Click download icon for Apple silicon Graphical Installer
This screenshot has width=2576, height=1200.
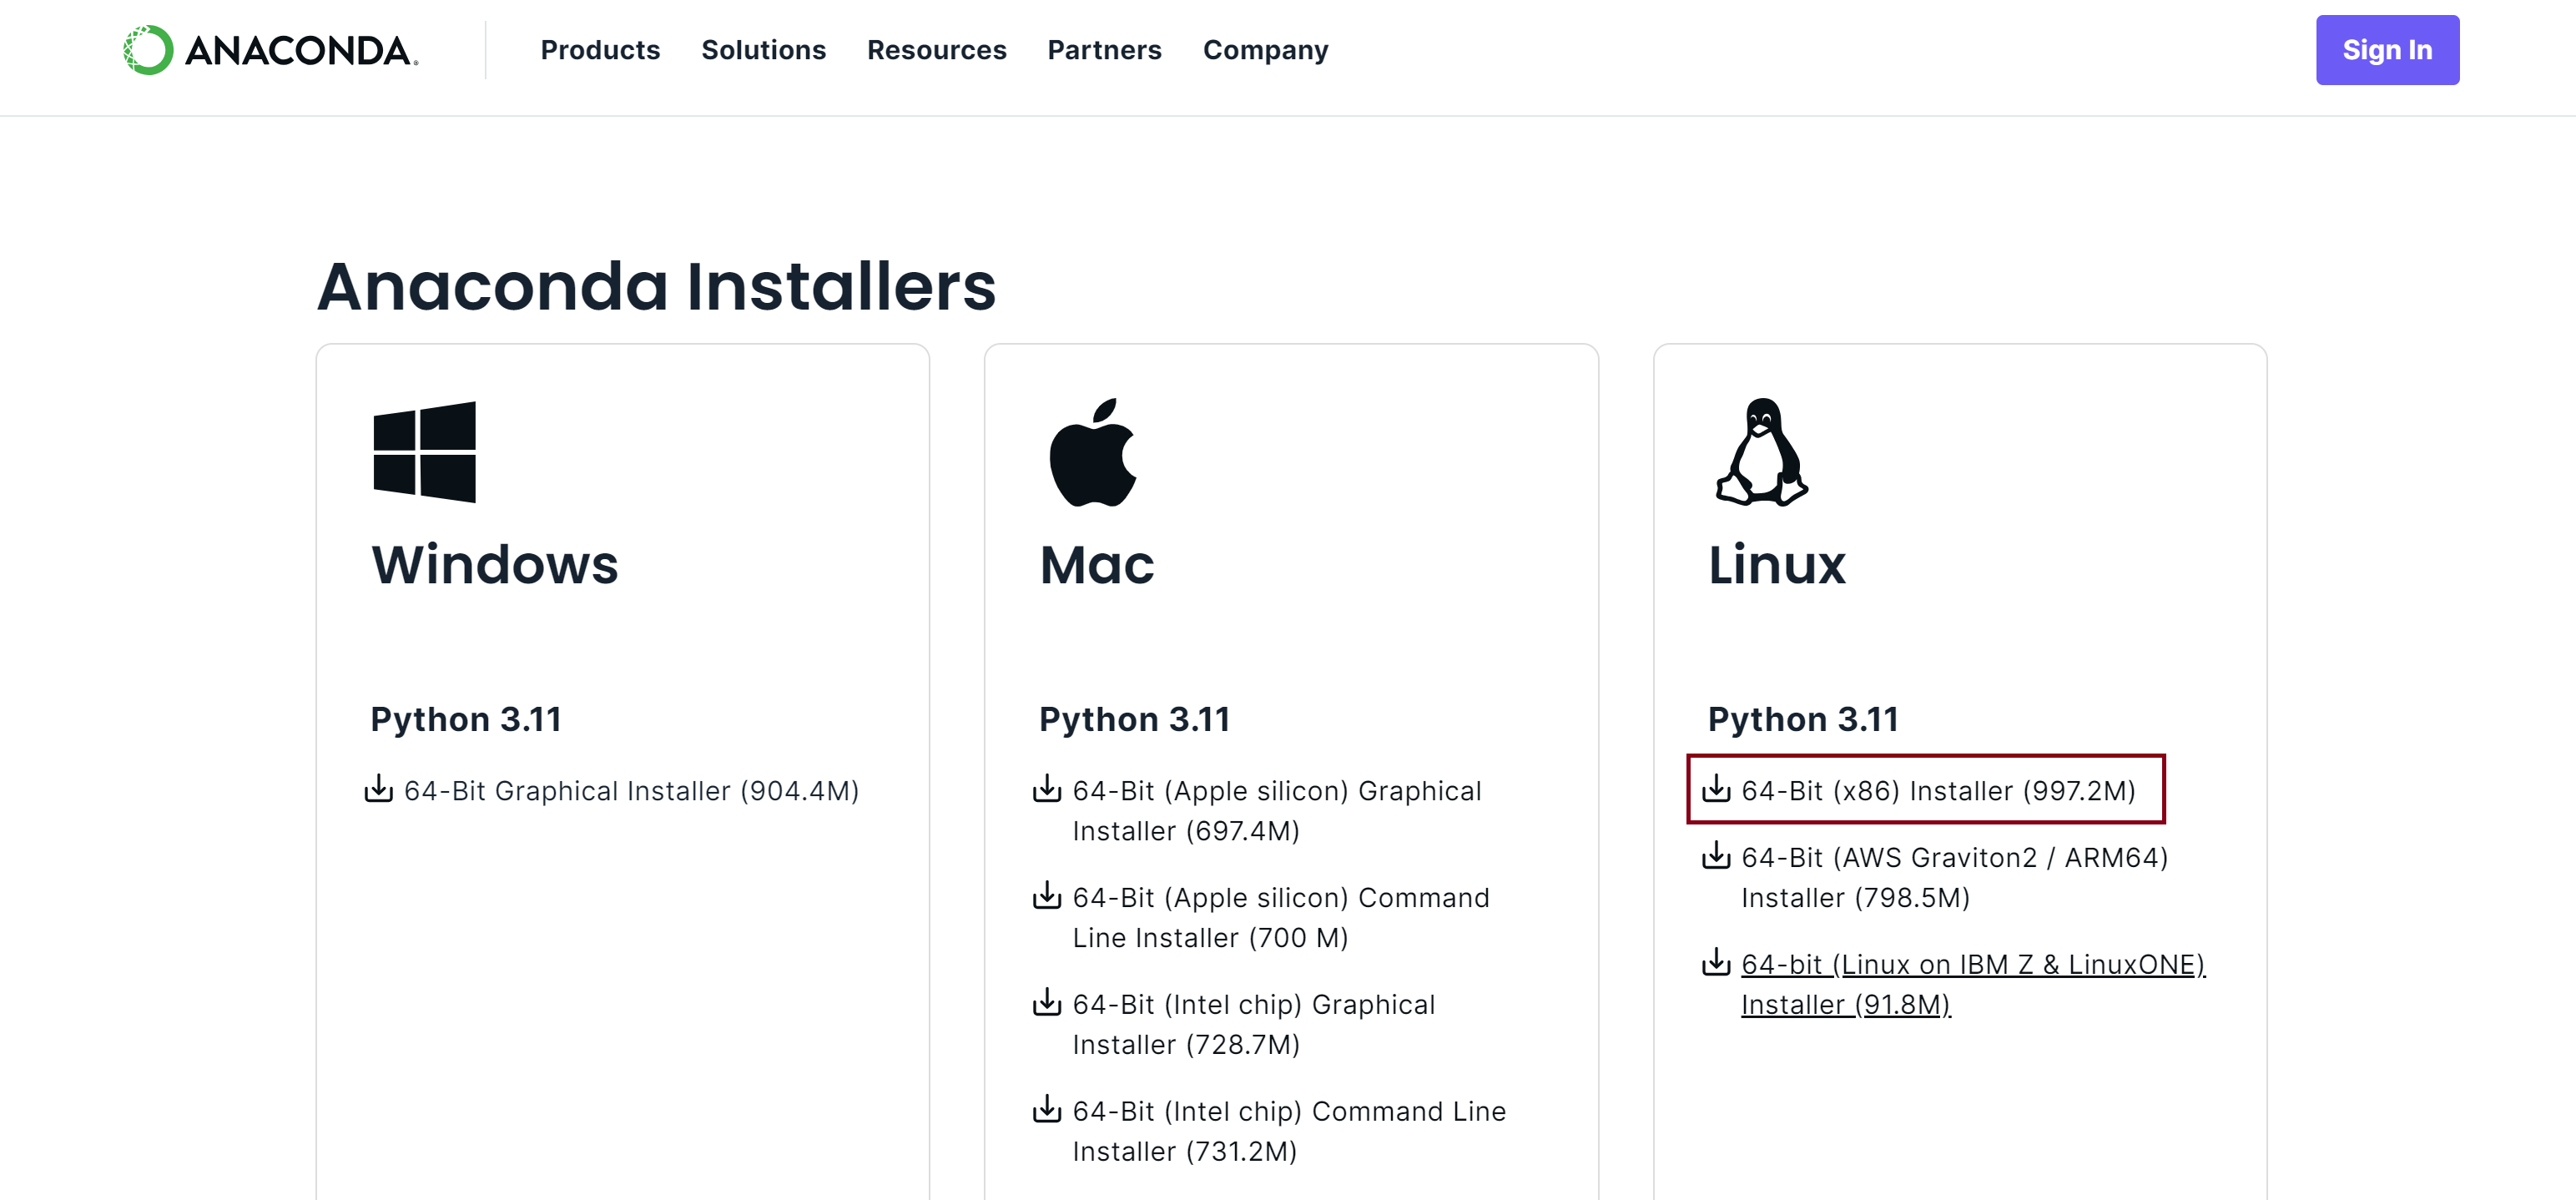[x=1047, y=789]
